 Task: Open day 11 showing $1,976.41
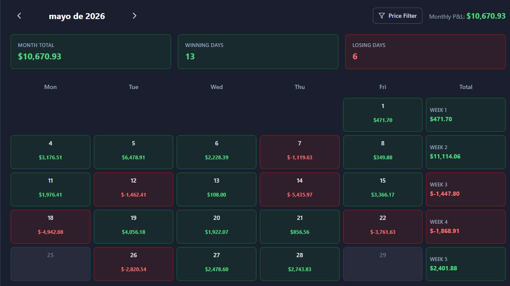(x=51, y=189)
